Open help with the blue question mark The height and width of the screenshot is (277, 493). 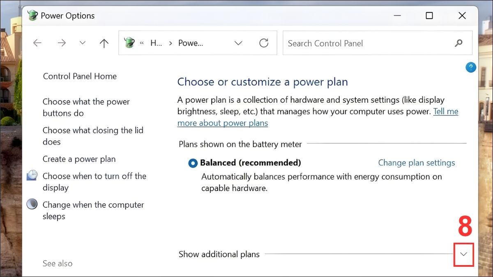pyautogui.click(x=471, y=67)
